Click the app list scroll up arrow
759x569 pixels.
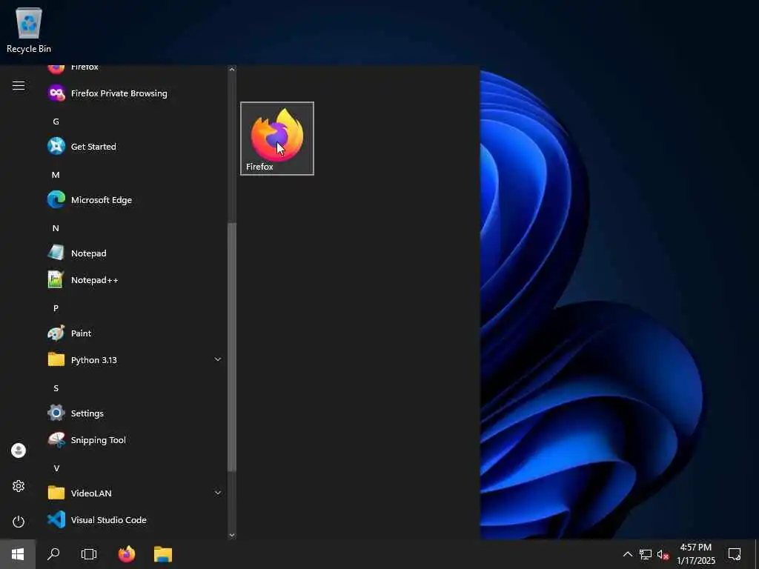(232, 70)
